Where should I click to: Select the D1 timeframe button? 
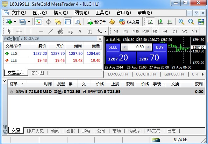point(175,31)
